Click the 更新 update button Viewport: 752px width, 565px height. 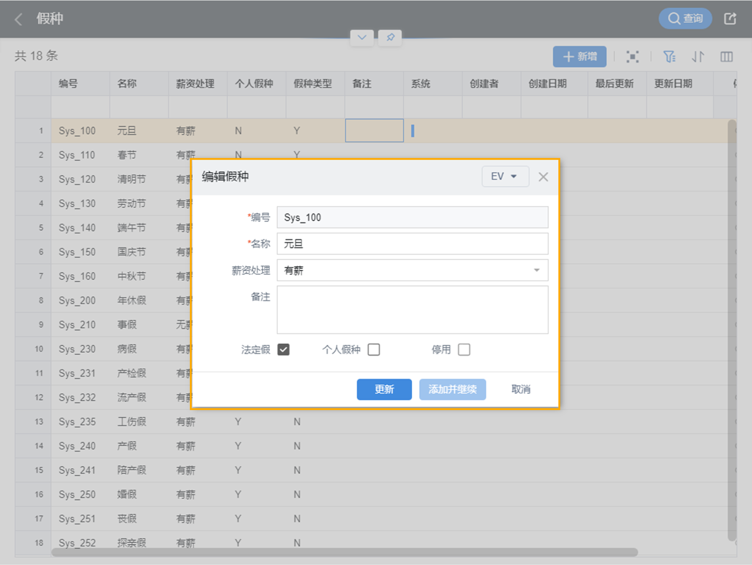click(x=384, y=389)
